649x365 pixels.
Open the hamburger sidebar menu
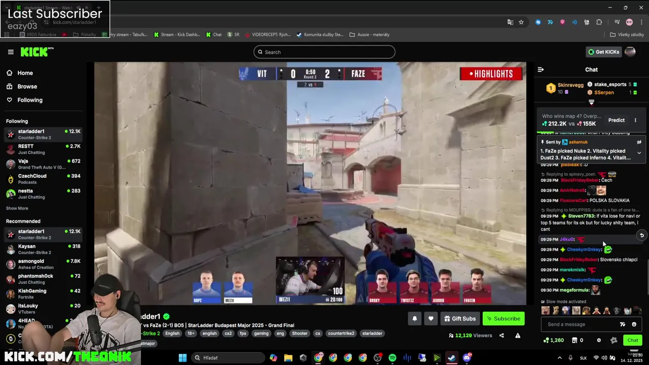point(11,52)
